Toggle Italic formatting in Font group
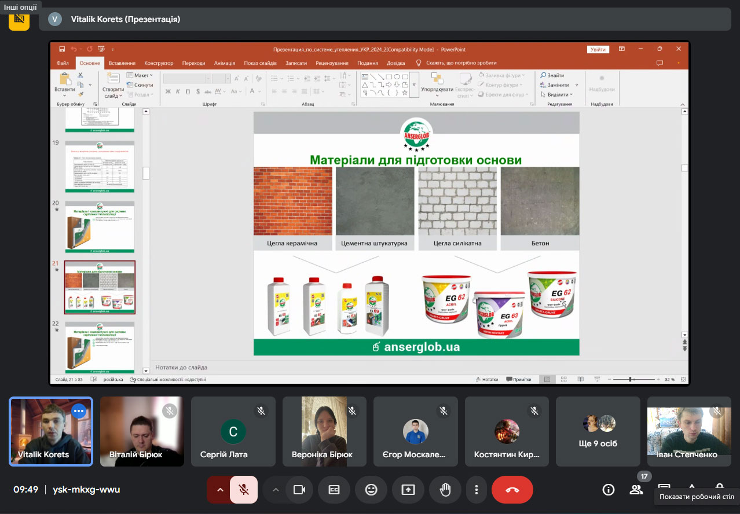 click(178, 91)
